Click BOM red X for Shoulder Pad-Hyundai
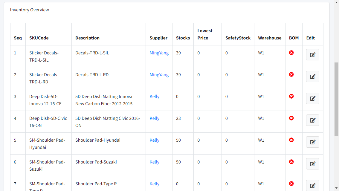Image resolution: width=339 pixels, height=191 pixels. click(x=291, y=140)
